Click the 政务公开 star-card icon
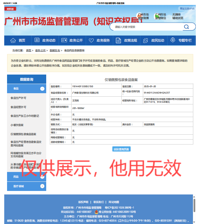 point(64,40)
